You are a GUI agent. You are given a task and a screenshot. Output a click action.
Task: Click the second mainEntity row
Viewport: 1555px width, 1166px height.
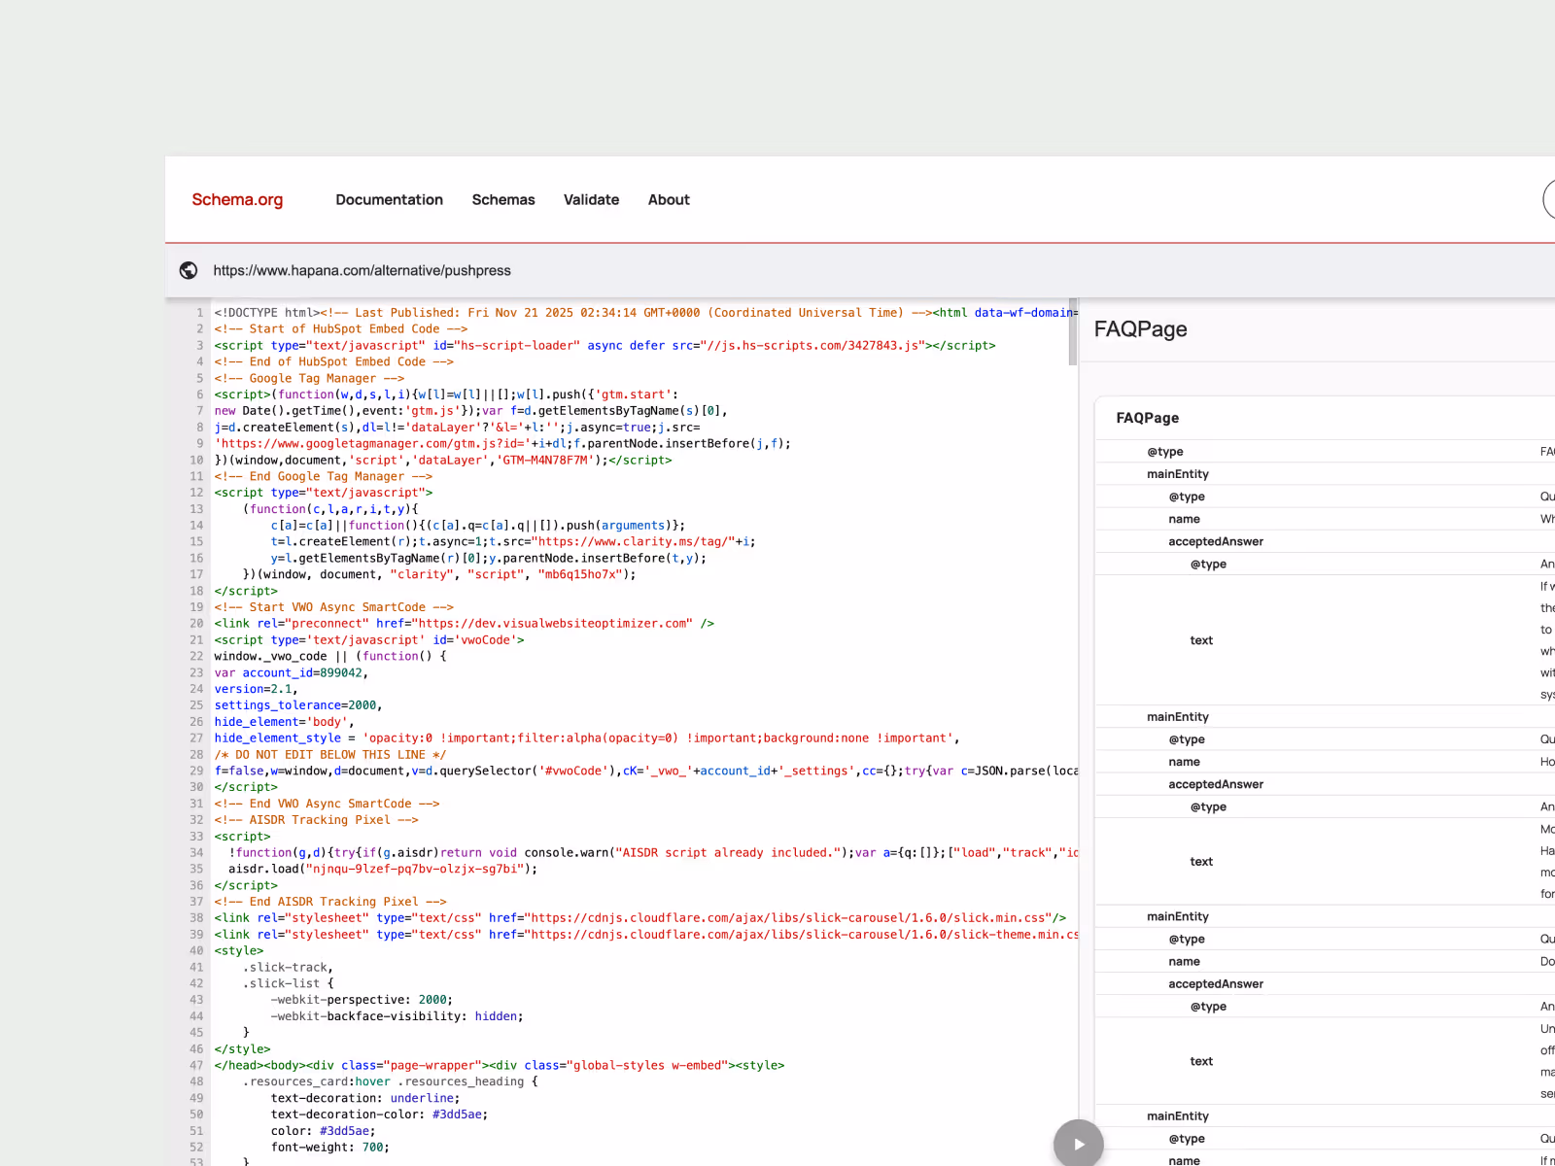[1326, 717]
